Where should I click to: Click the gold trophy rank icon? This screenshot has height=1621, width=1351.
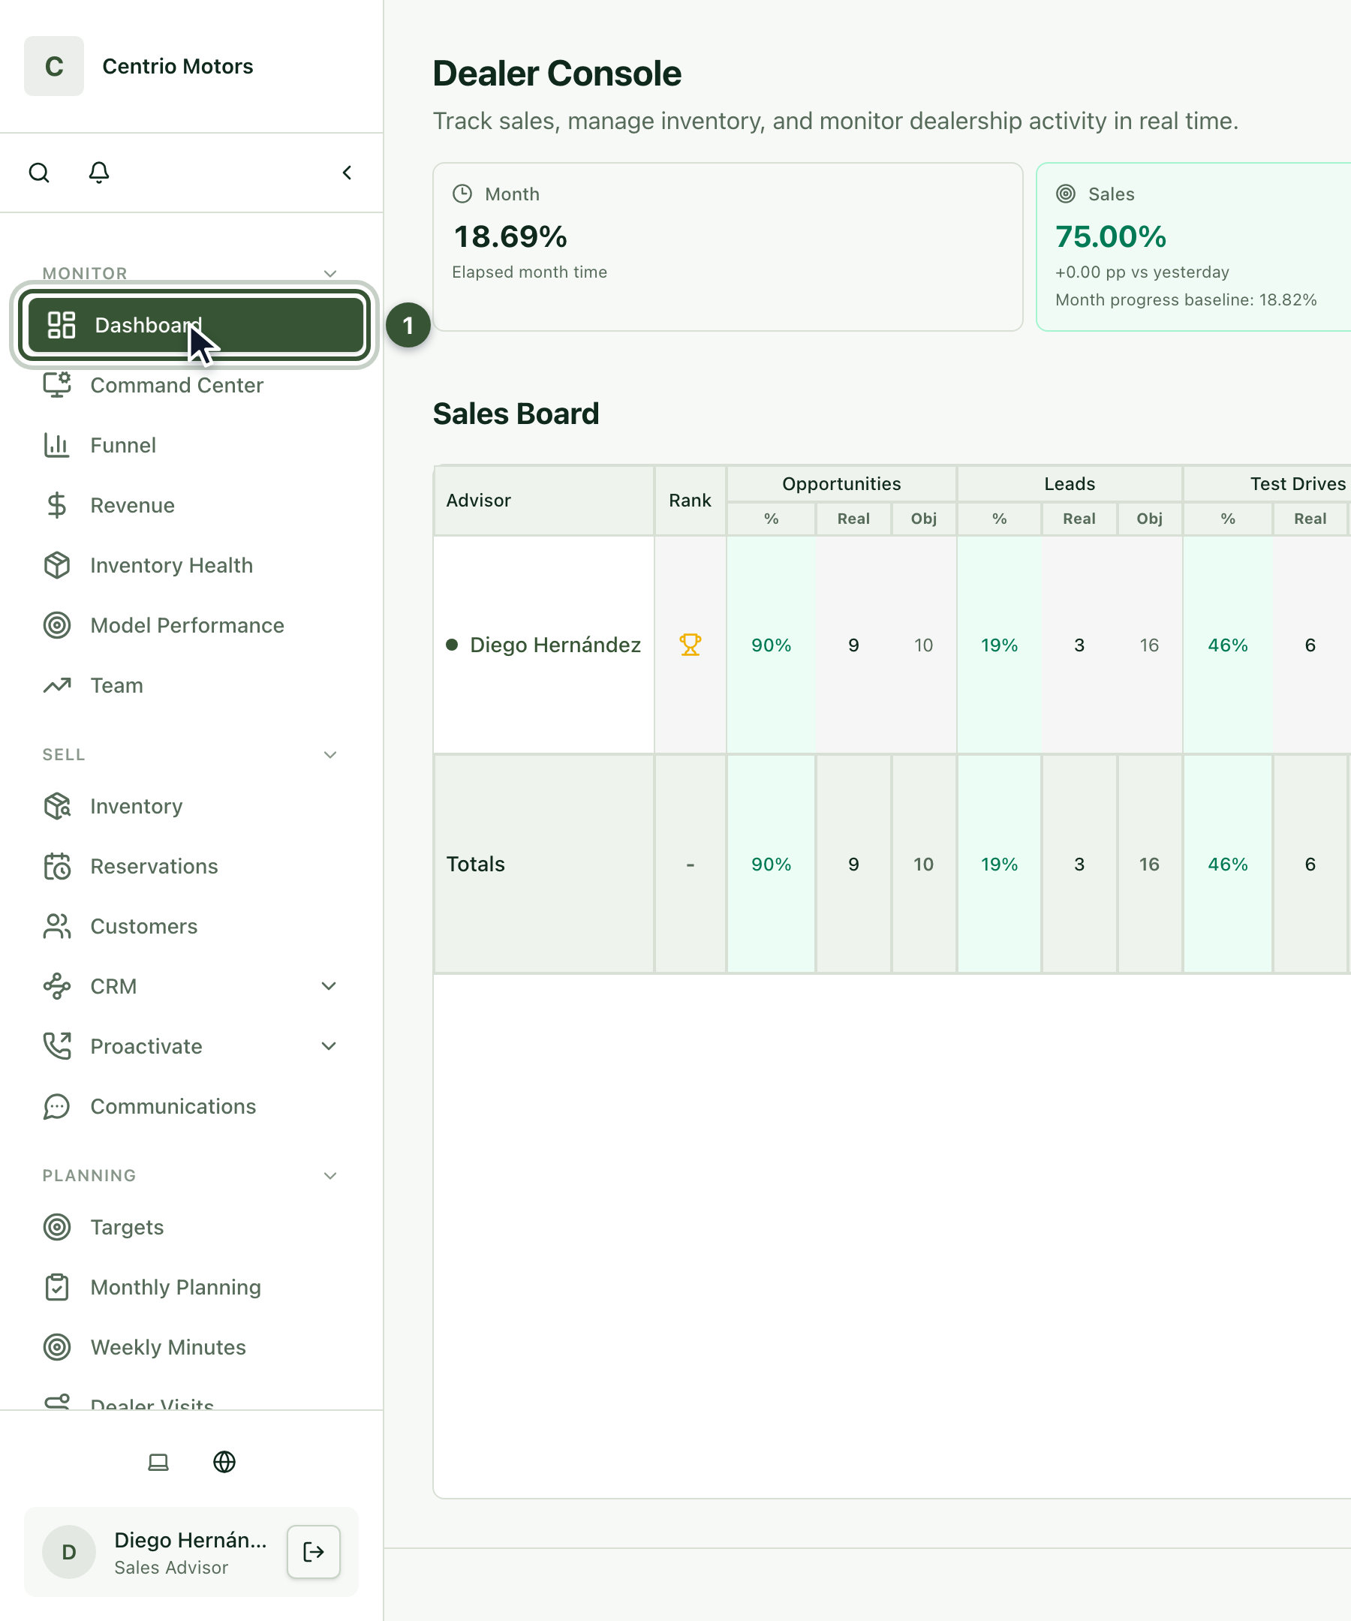click(x=691, y=645)
